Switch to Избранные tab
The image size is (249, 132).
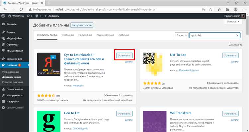68,35
